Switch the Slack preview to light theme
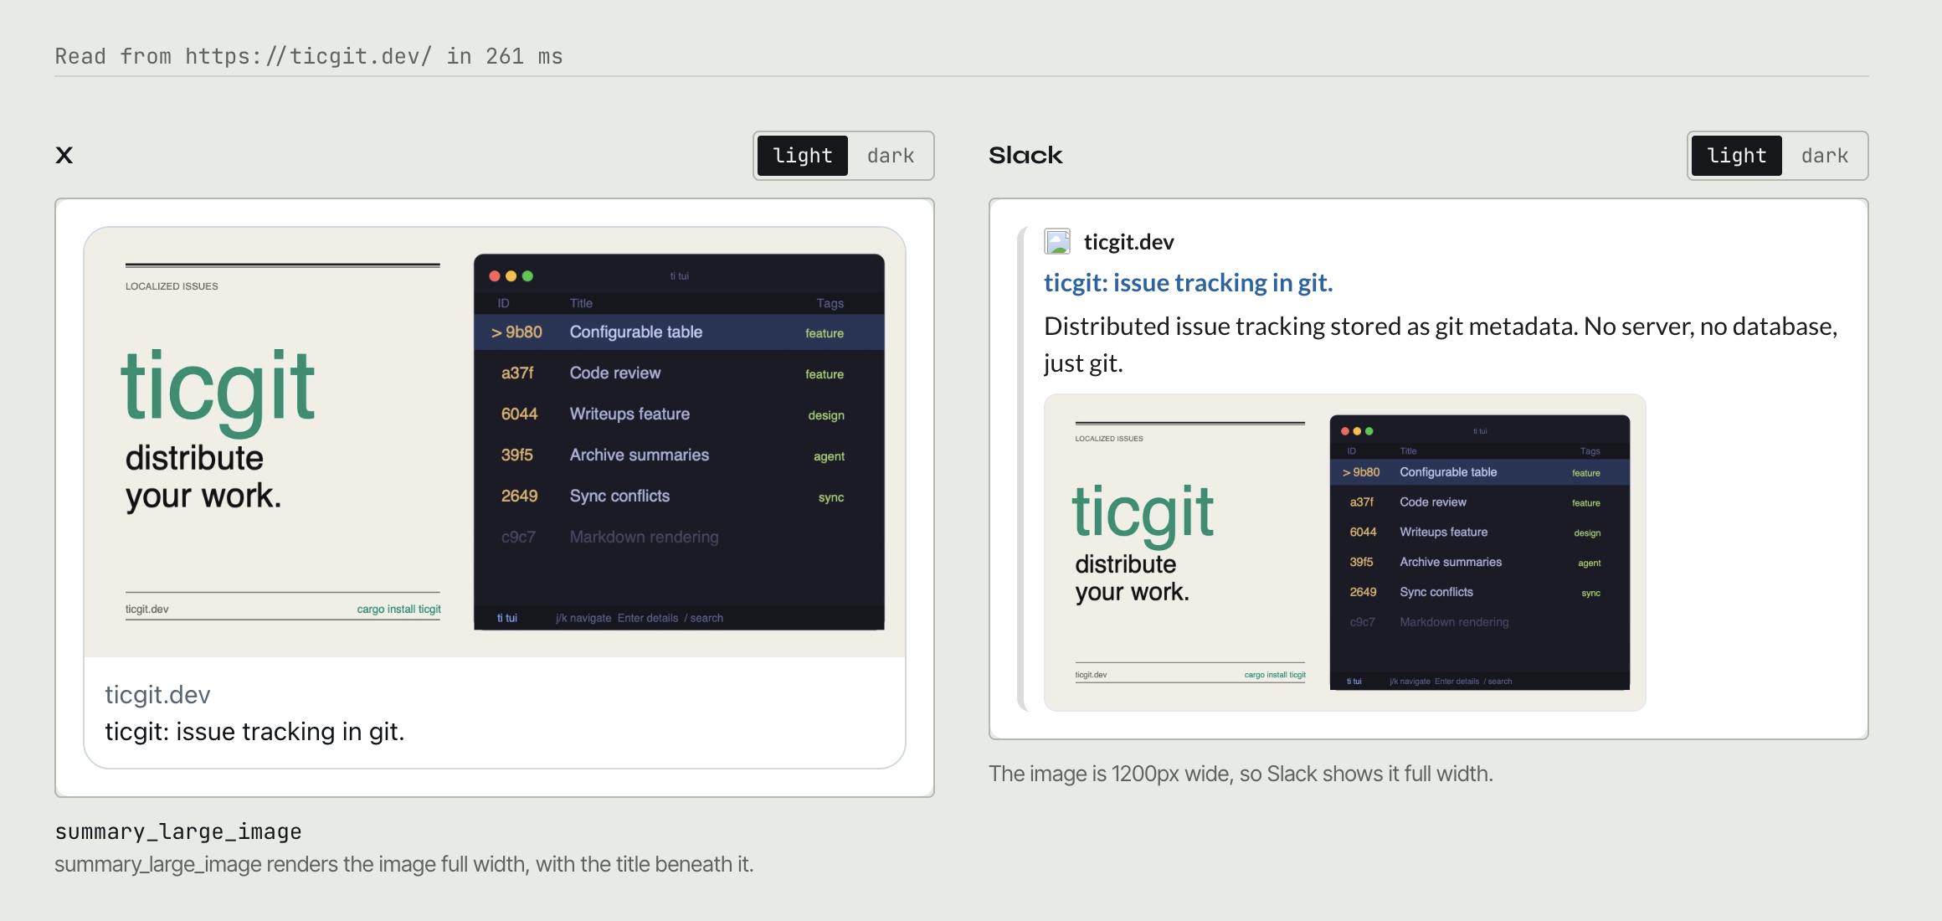 pos(1736,156)
